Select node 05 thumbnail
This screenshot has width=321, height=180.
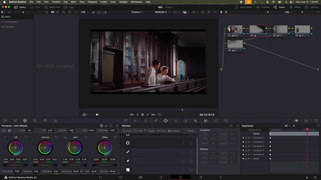[x=235, y=44]
